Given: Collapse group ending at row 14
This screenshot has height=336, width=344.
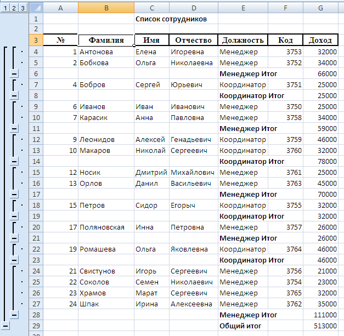Looking at the screenshot, I should click(14, 162).
